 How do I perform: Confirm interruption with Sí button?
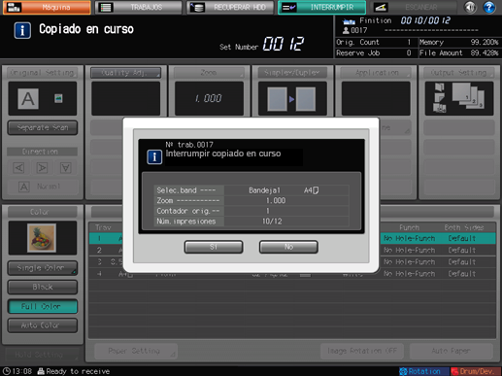coord(214,247)
